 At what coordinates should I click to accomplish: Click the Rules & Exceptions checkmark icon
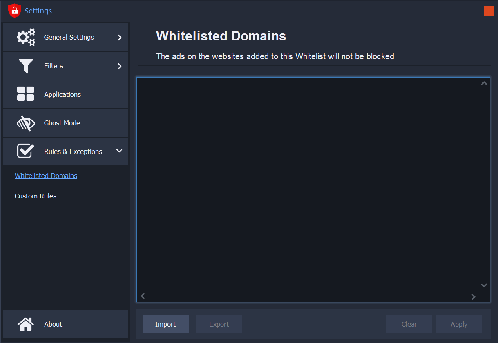(x=26, y=151)
